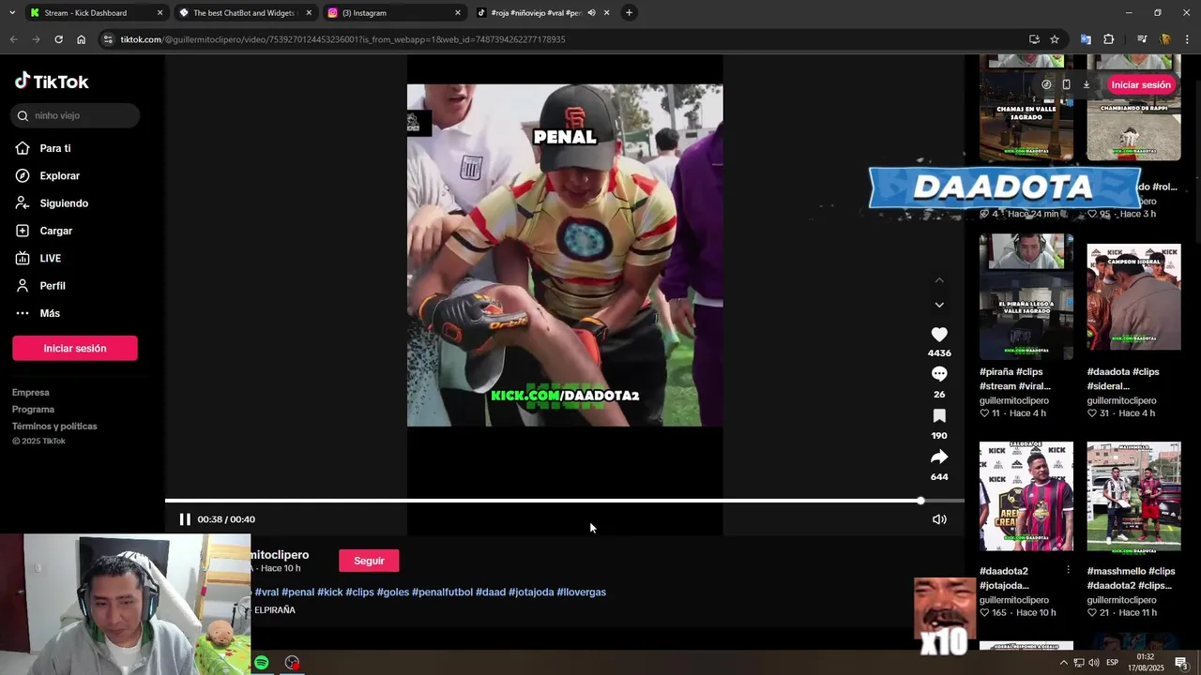
Task: Open Google Translate extension icon
Action: (1086, 39)
